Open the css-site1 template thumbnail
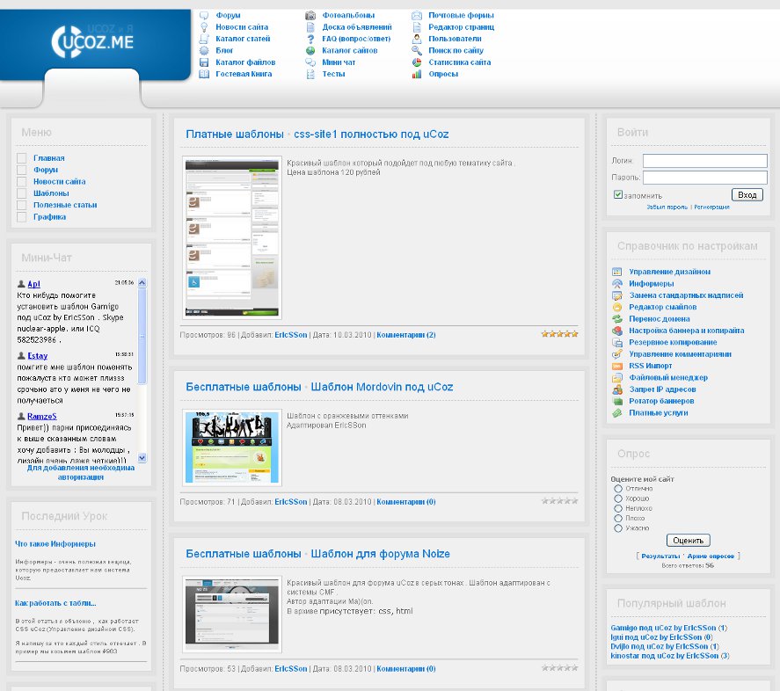 (232, 237)
